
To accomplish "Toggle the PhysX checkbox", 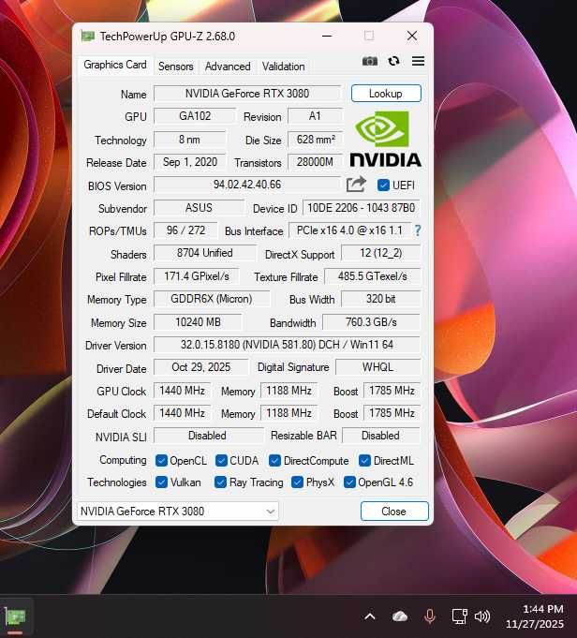I will coord(297,482).
